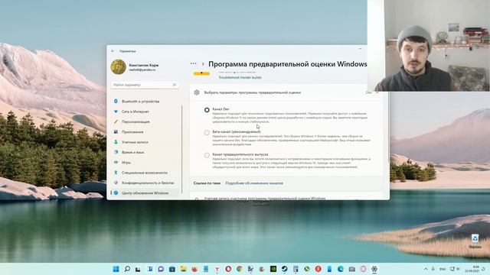
Task: Go back with the Settings back arrow
Action: click(x=113, y=51)
